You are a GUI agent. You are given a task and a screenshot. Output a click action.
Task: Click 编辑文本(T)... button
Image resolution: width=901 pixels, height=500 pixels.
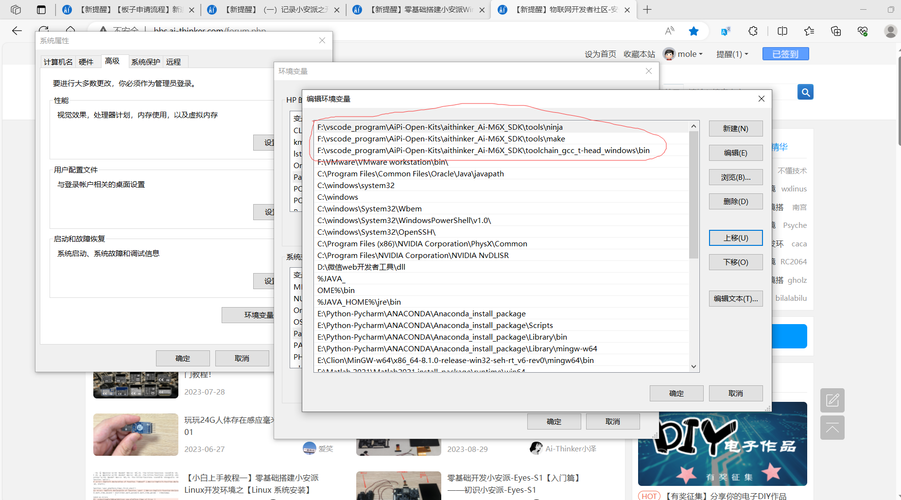[x=736, y=298]
